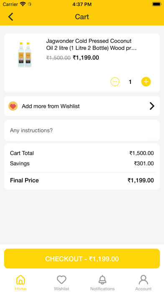Open the Notifications tab
This screenshot has width=164, height=292.
tap(102, 282)
